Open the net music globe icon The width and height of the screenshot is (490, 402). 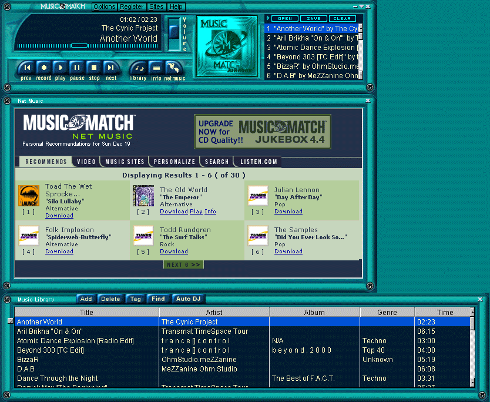(x=173, y=68)
